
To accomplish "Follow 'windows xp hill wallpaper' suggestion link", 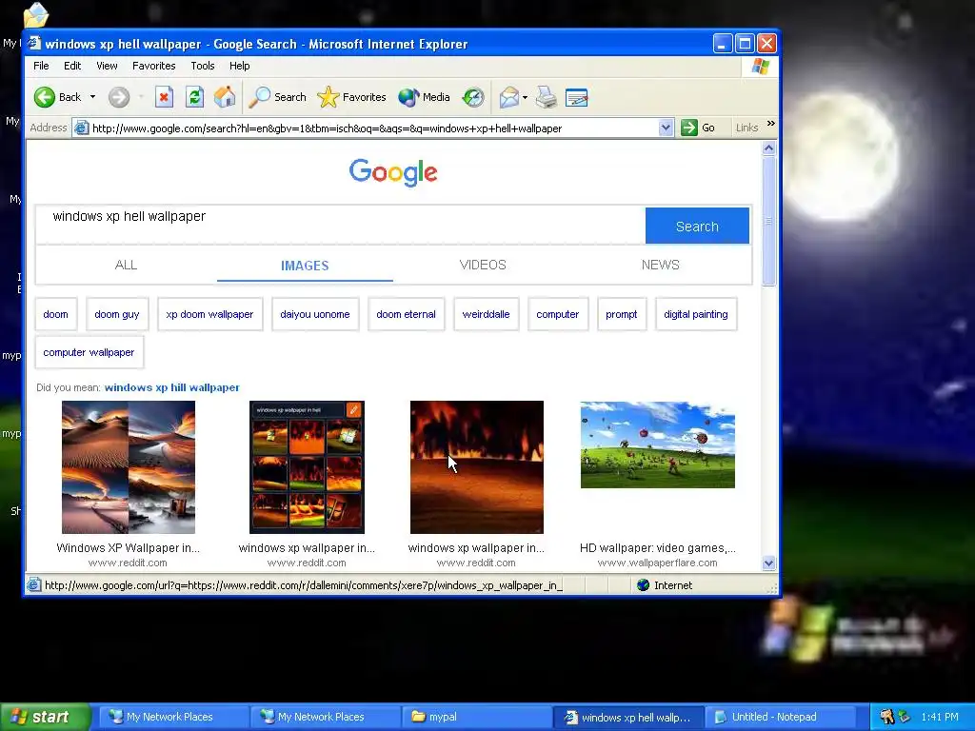I will [x=172, y=387].
